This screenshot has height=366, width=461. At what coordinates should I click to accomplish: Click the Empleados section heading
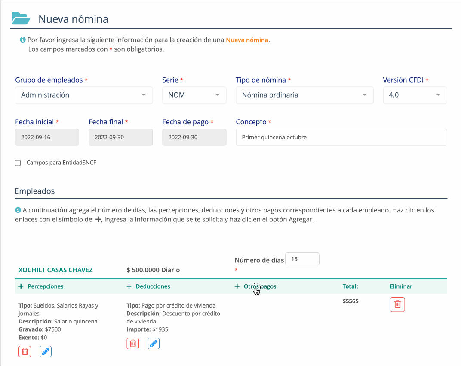35,191
